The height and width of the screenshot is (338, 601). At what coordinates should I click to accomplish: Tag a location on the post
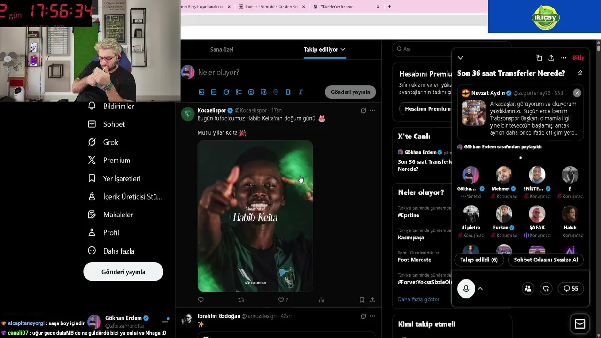276,92
